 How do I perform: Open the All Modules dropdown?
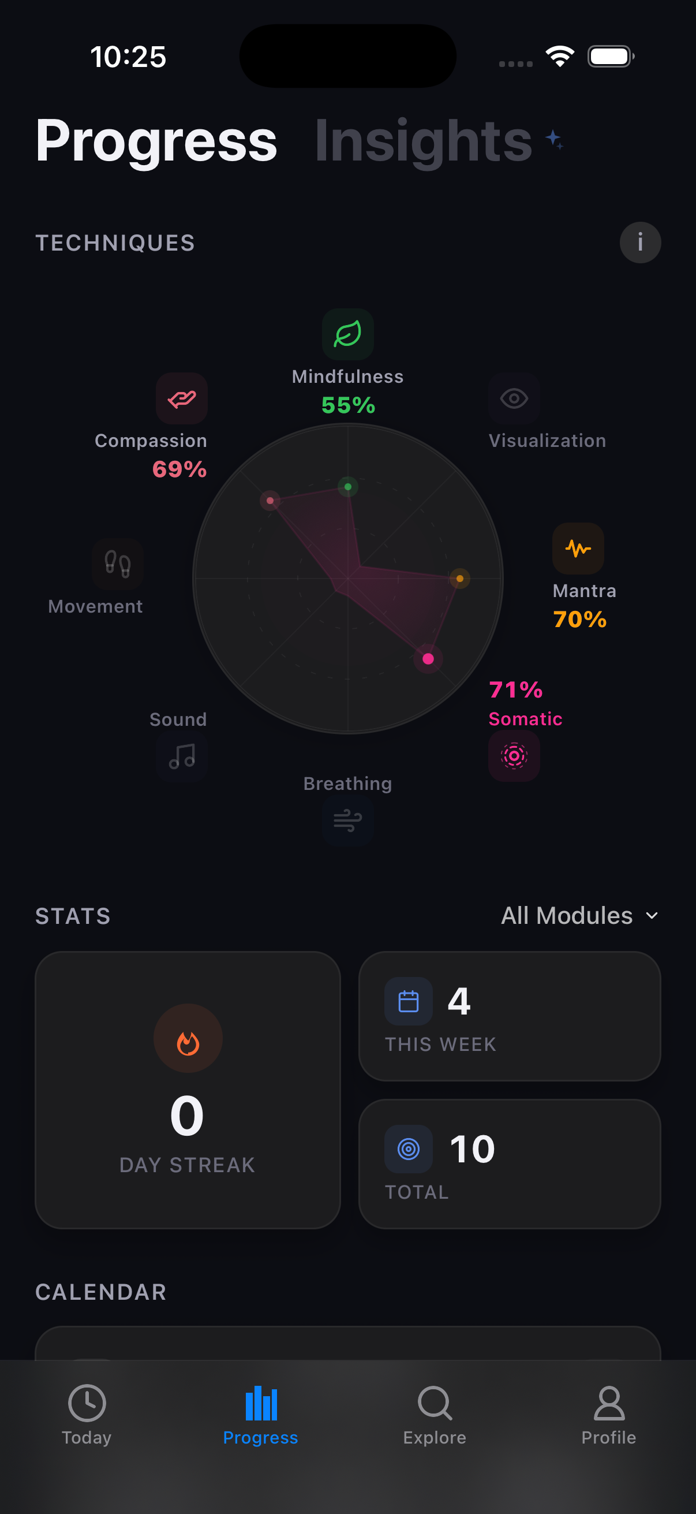pos(579,916)
